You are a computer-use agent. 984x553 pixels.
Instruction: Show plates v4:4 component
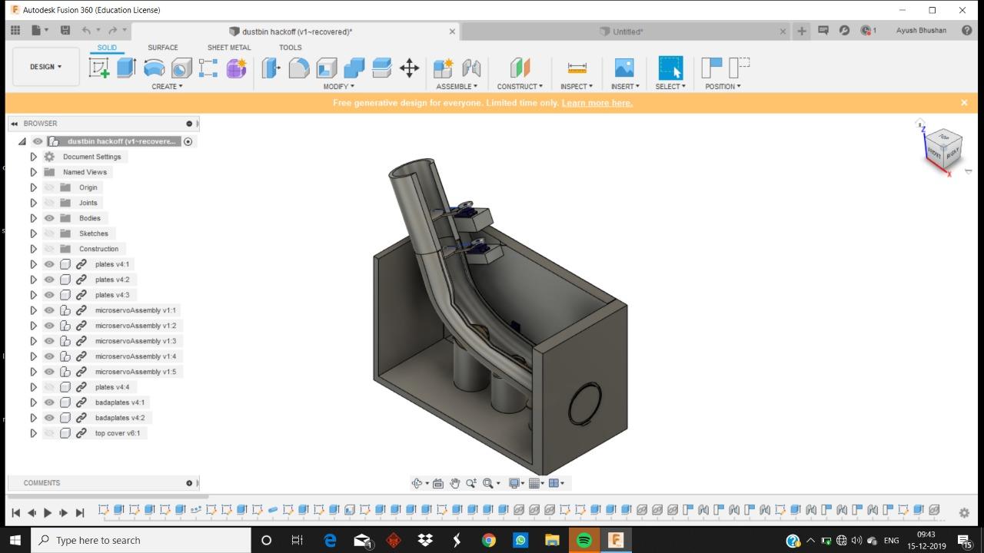49,387
